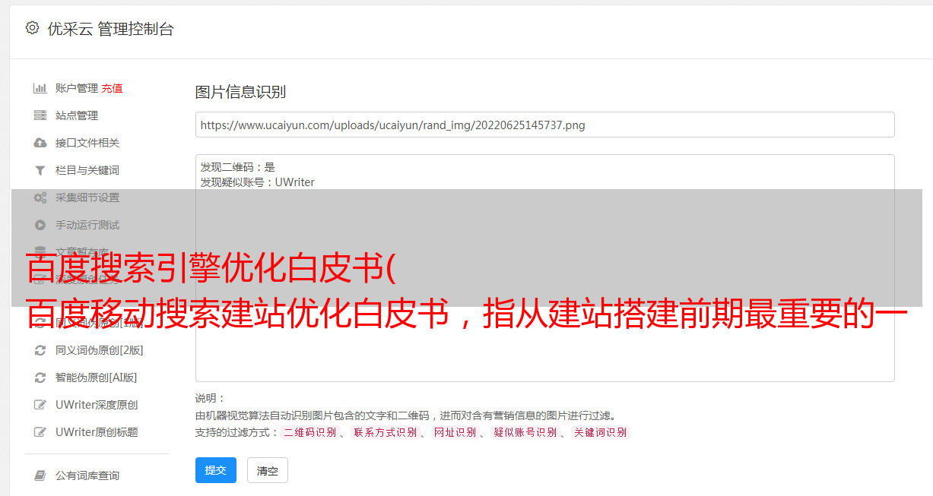Click the filter funnel icon for 栏目与关键词
The height and width of the screenshot is (496, 933).
point(40,170)
